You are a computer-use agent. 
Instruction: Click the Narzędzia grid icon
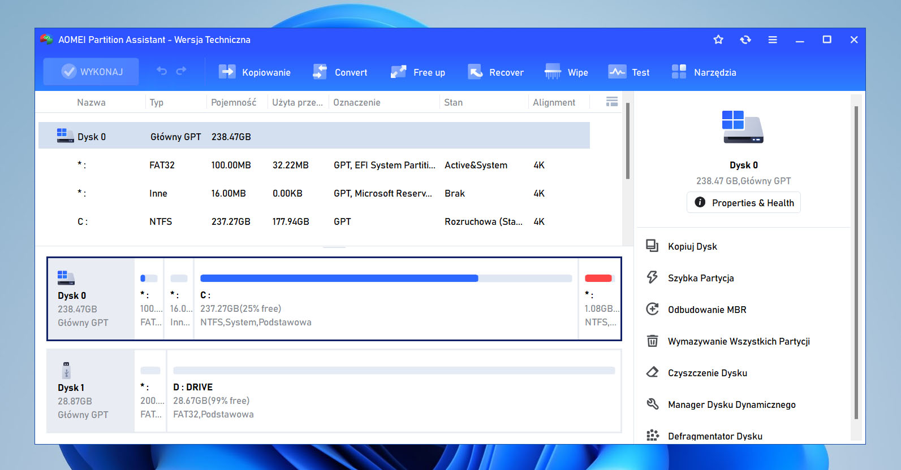[x=679, y=72]
